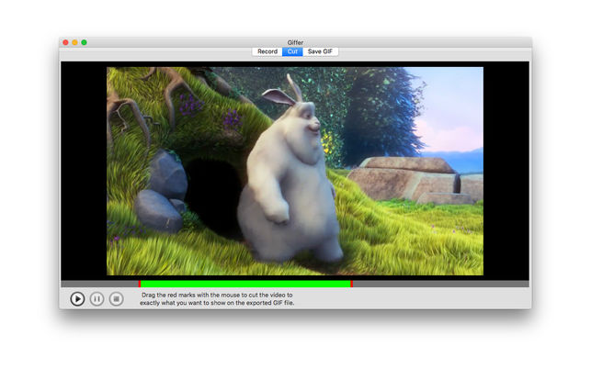Image resolution: width=591 pixels, height=369 pixels.
Task: Pause the video playback
Action: pyautogui.click(x=97, y=299)
